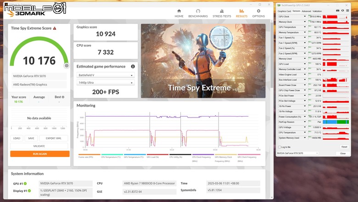
Task: Open the Stress Tests chart icon
Action: [x=222, y=11]
